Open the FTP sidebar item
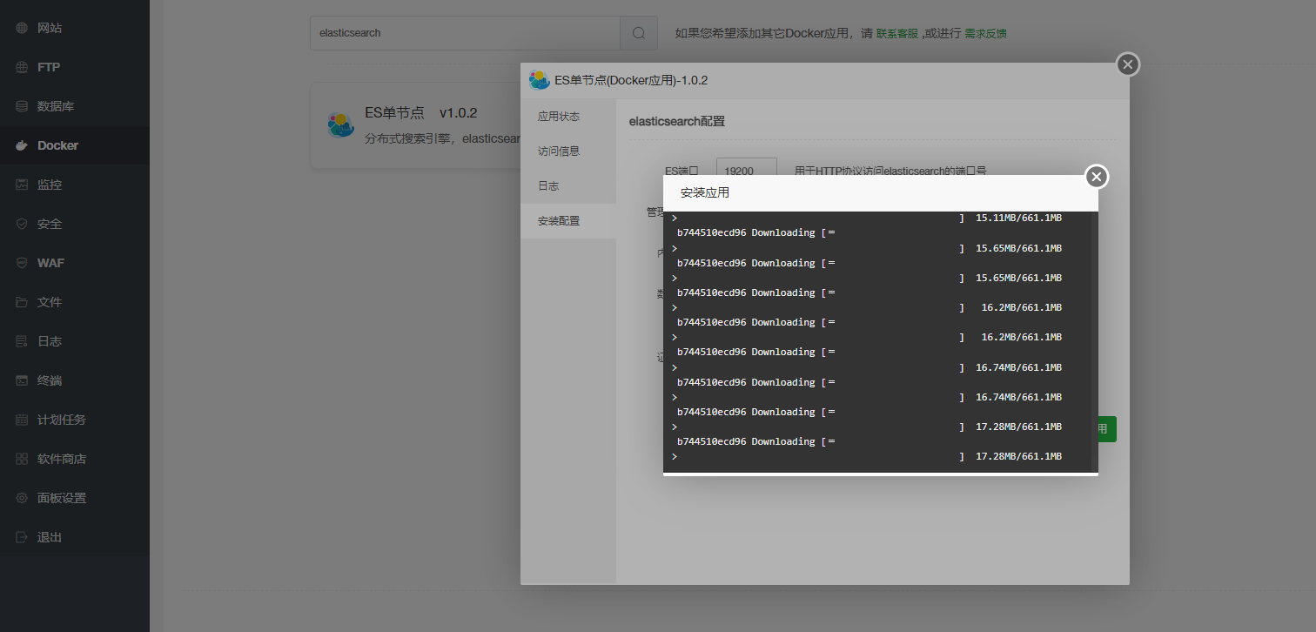Screen dimensions: 1316x632 75,67
